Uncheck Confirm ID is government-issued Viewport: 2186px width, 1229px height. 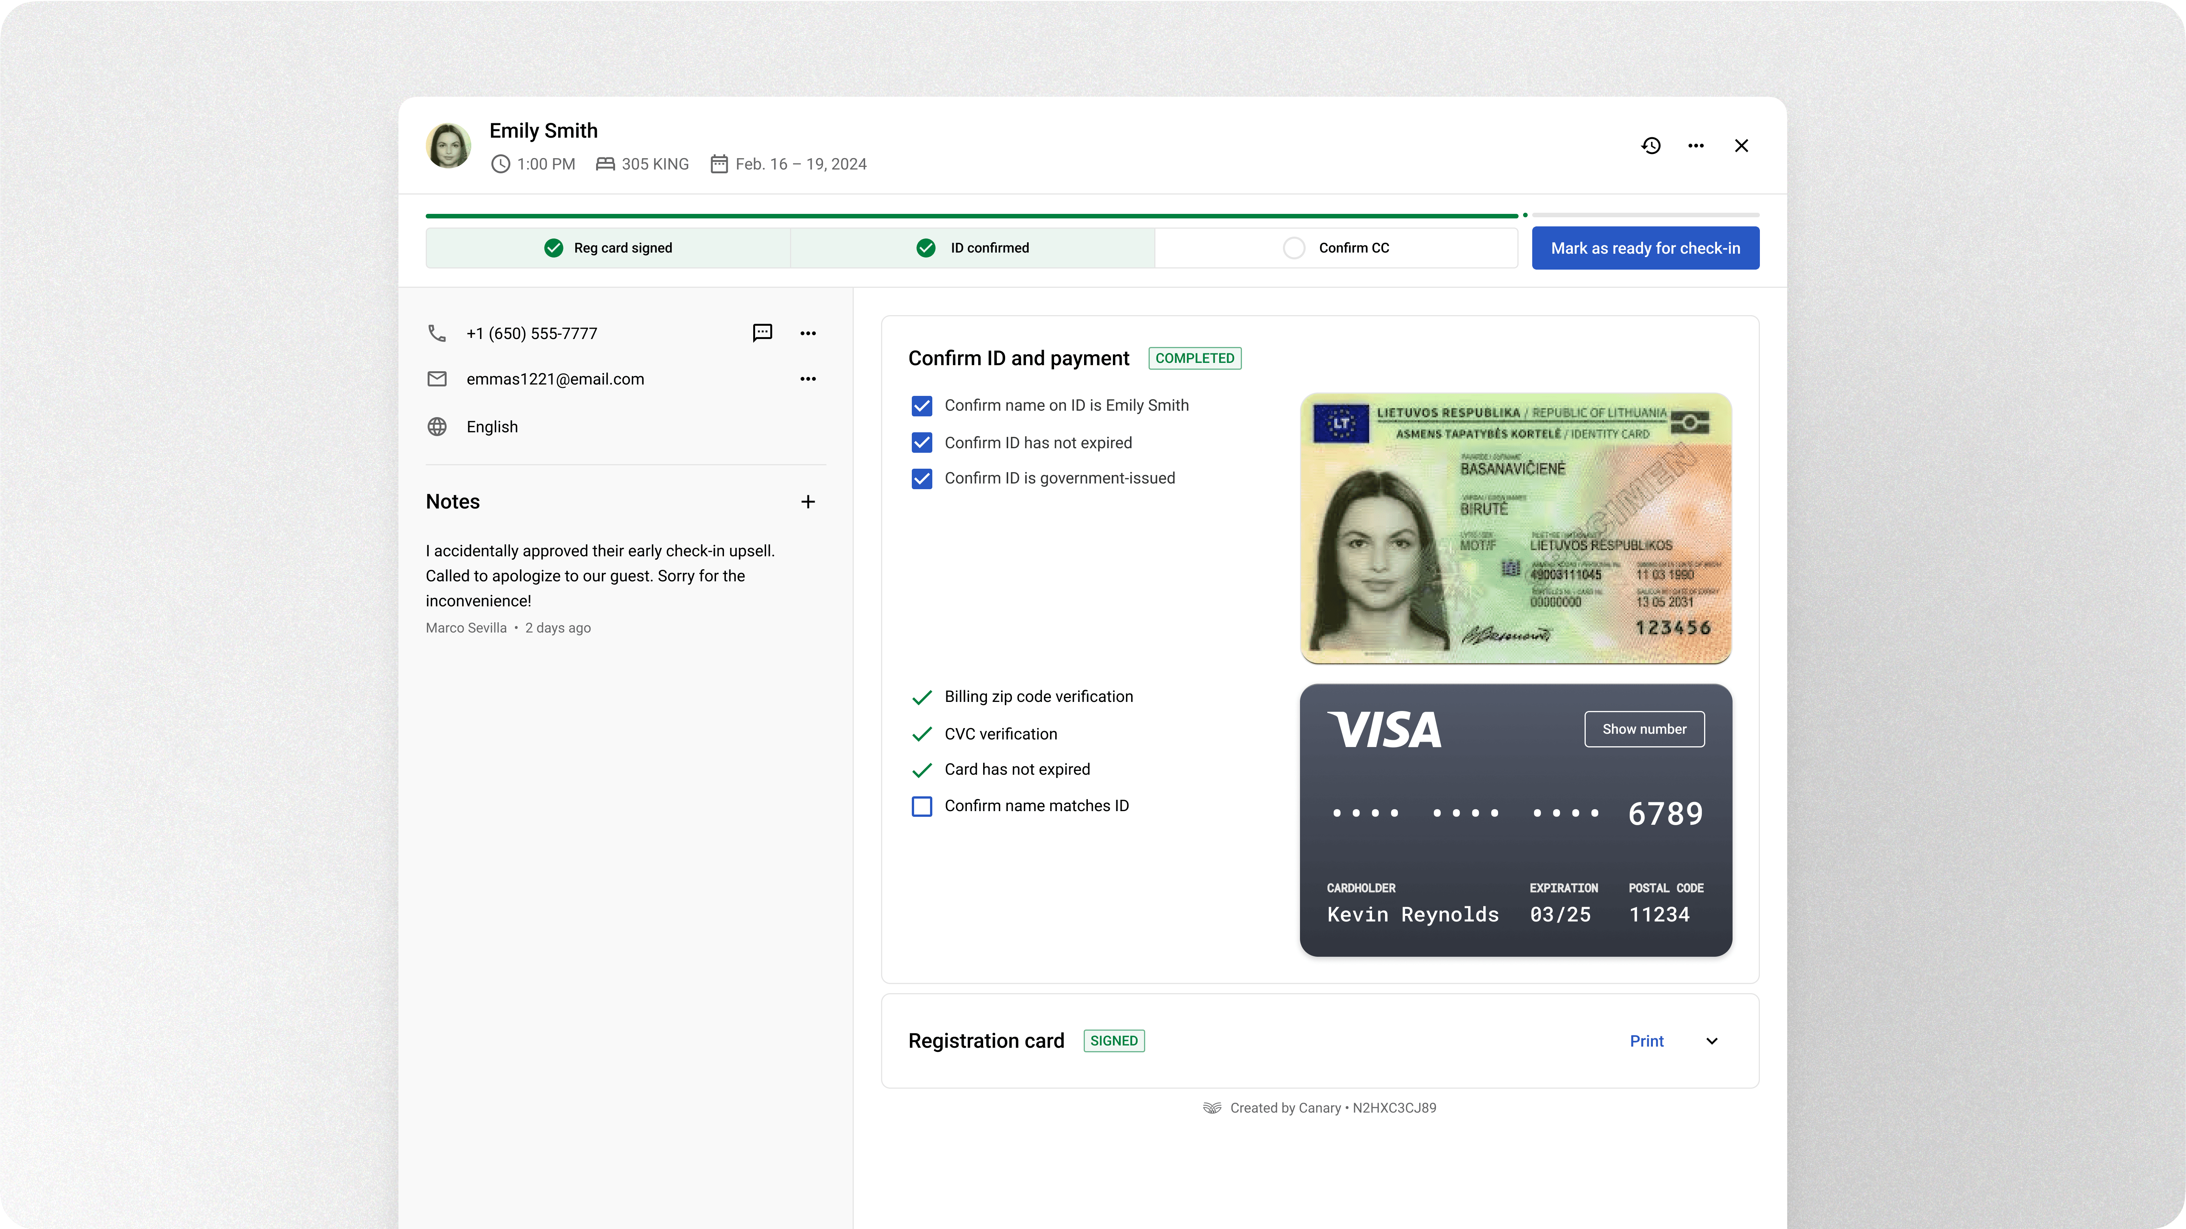click(922, 479)
